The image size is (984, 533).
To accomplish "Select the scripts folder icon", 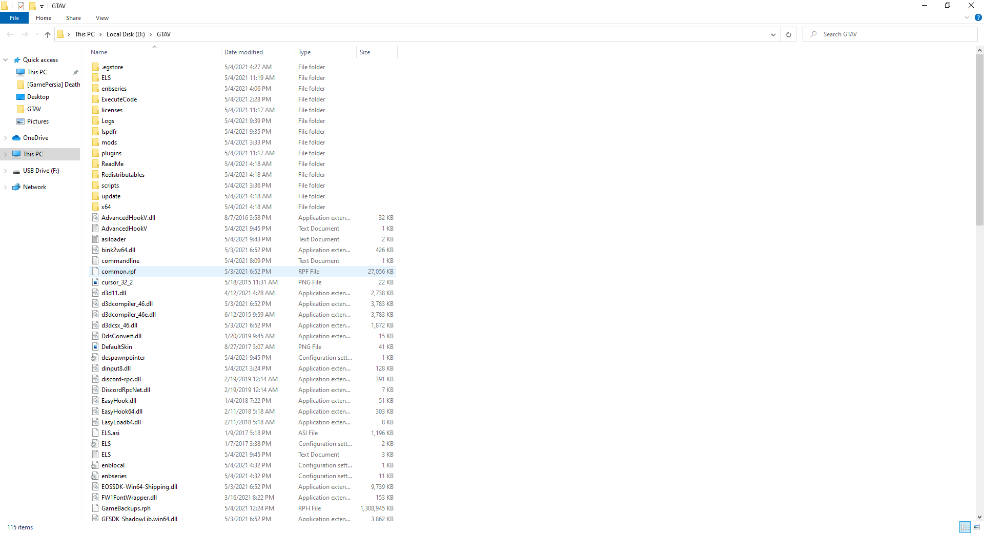I will point(95,186).
